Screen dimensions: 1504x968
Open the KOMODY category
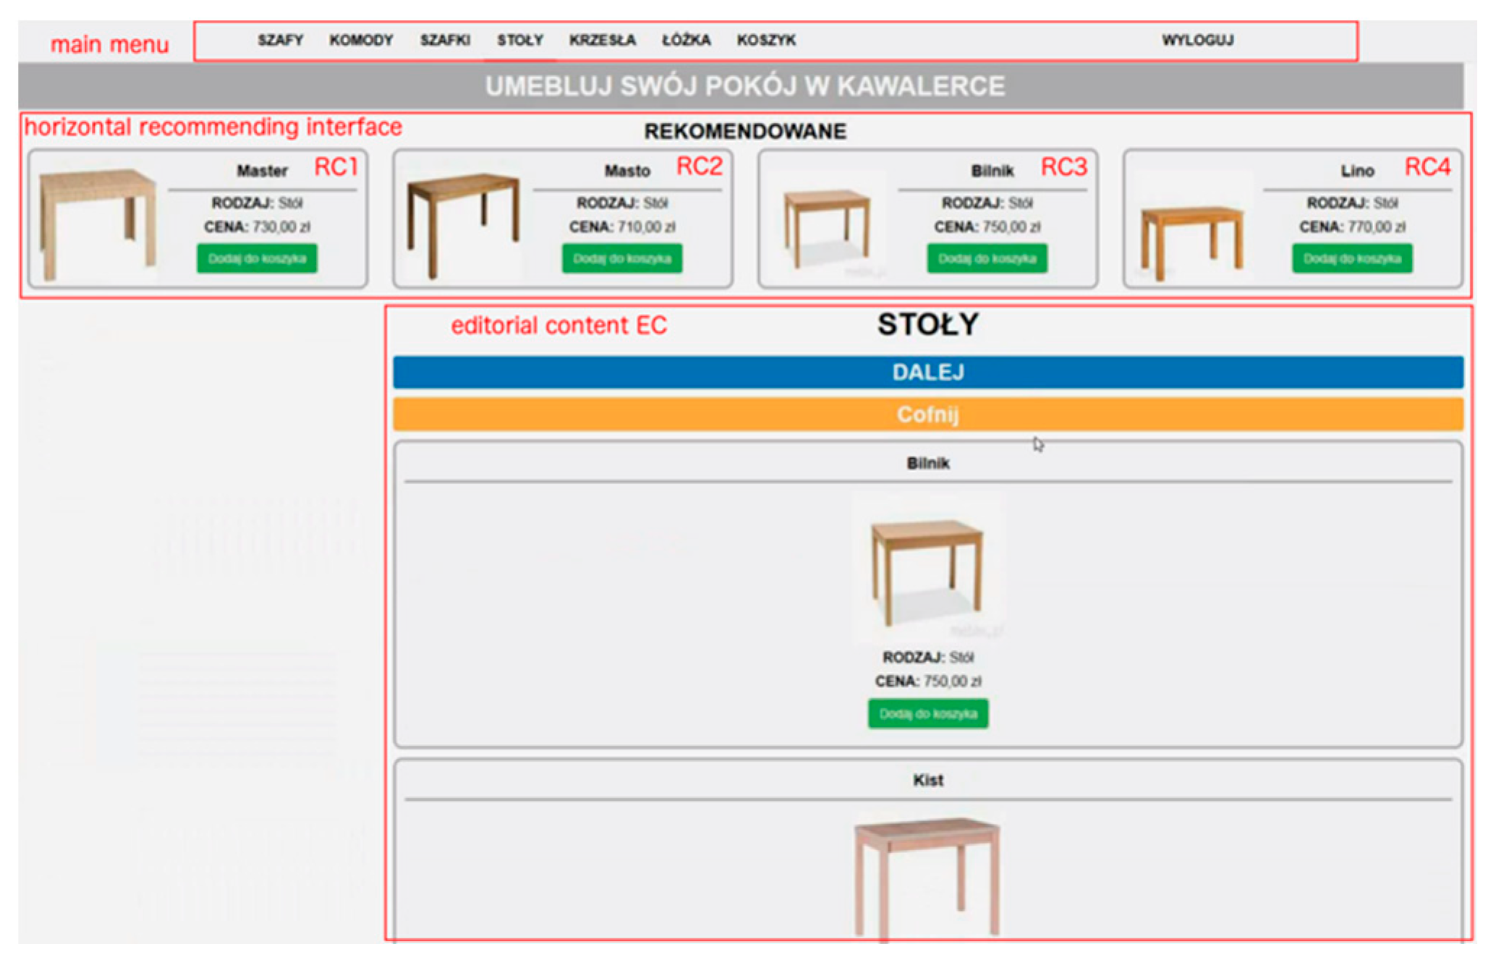point(361,41)
